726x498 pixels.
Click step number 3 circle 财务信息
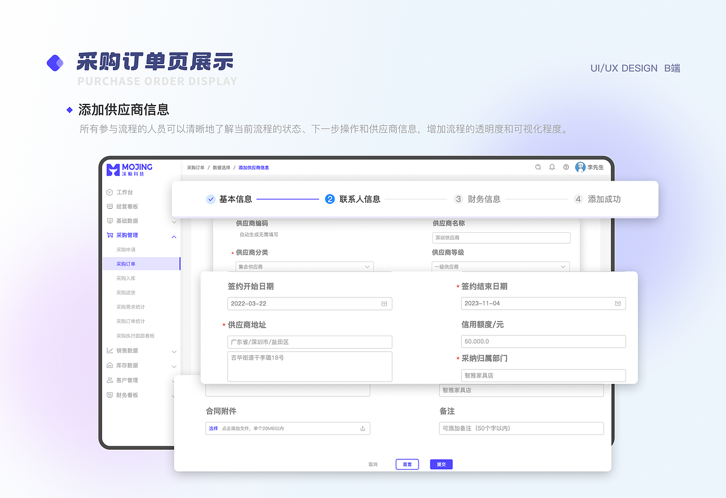pyautogui.click(x=458, y=199)
